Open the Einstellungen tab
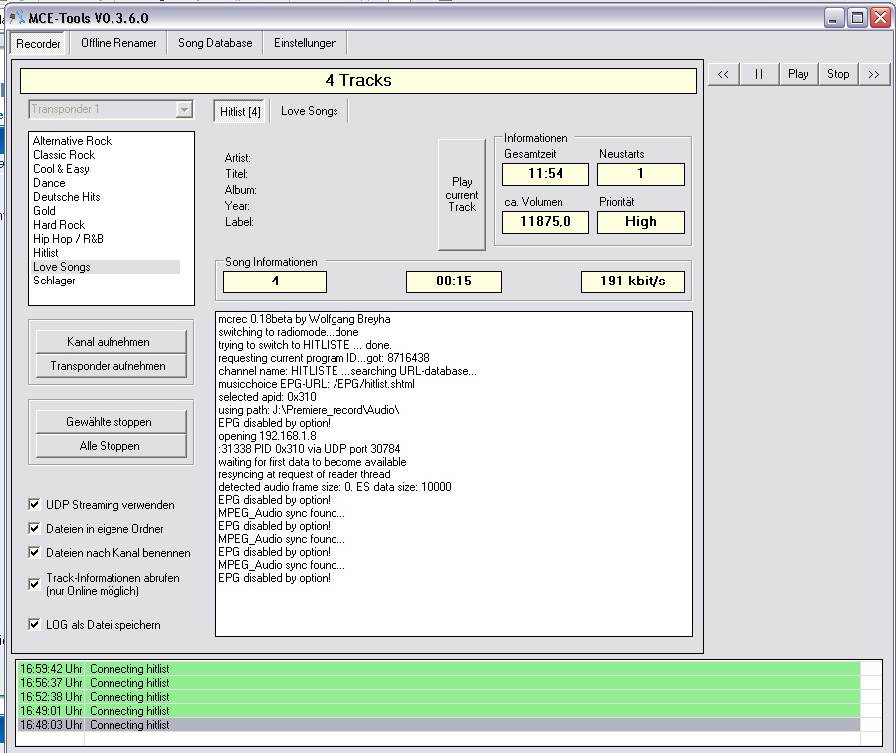Image resolution: width=896 pixels, height=753 pixels. pos(306,43)
